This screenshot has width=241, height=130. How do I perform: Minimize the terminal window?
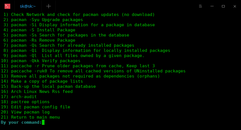(x=212, y=6)
